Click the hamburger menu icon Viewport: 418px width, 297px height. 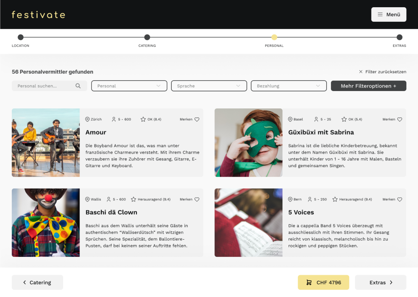380,14
